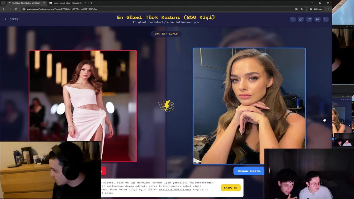This screenshot has width=354, height=199.
Task: Bookmark this page with the star icon
Action: tap(302, 9)
